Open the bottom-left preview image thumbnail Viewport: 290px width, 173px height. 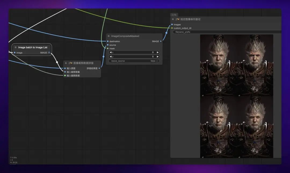[x=218, y=127]
